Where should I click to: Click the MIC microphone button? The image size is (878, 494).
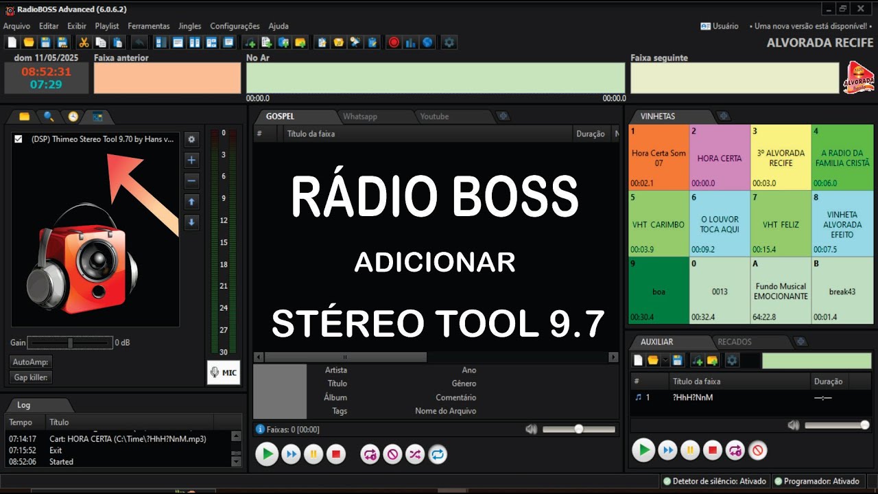pos(224,372)
